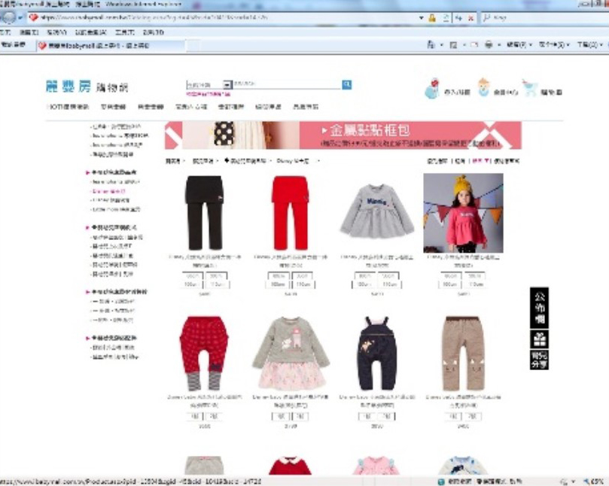Click the 公布欄 floating button on right
This screenshot has height=486, width=609.
pos(539,307)
